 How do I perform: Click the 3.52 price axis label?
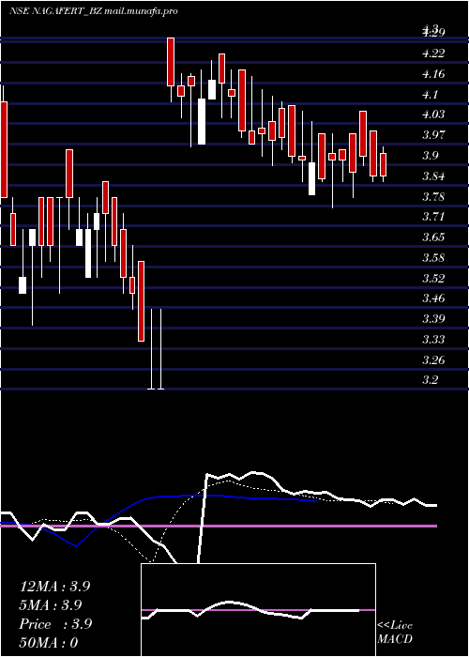click(x=433, y=278)
